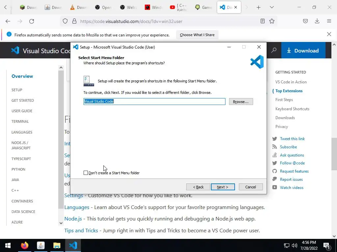
Task: Open the USER GUIDE docs section
Action: [22, 111]
